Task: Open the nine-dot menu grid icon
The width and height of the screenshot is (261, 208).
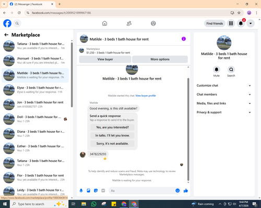Action: click(231, 23)
